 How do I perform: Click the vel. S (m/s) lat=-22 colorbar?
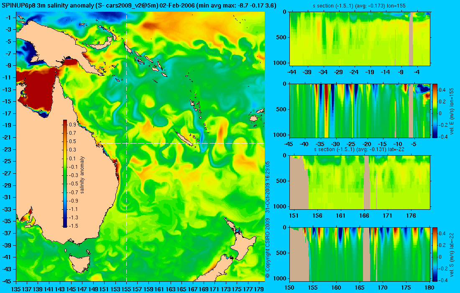[435, 254]
